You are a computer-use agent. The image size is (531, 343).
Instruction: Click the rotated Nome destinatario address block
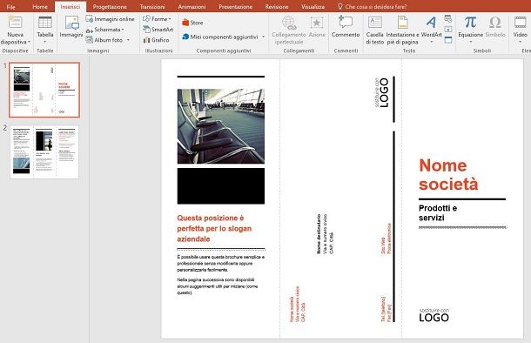pos(325,233)
